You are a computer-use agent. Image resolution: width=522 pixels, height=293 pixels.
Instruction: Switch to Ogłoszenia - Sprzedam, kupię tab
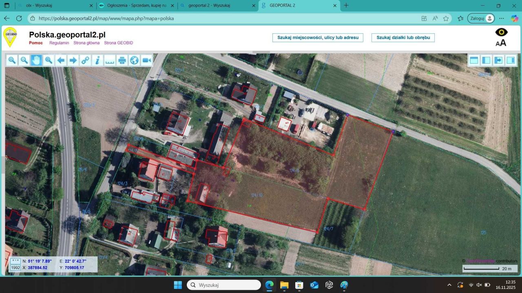pyautogui.click(x=137, y=6)
